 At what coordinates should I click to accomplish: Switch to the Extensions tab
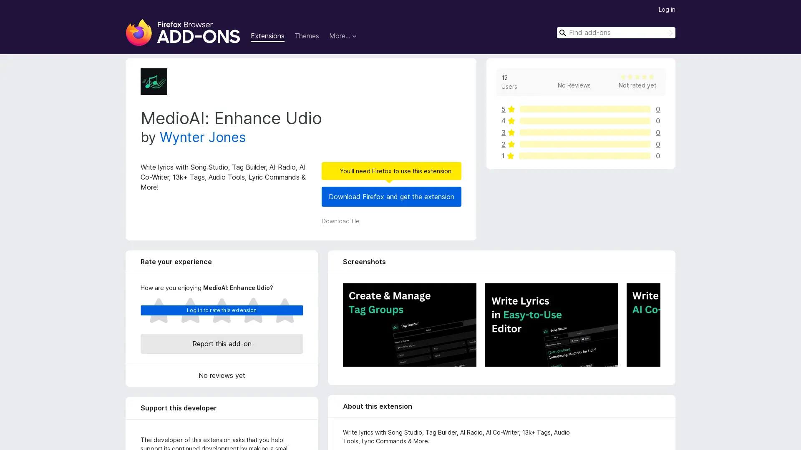pyautogui.click(x=267, y=36)
